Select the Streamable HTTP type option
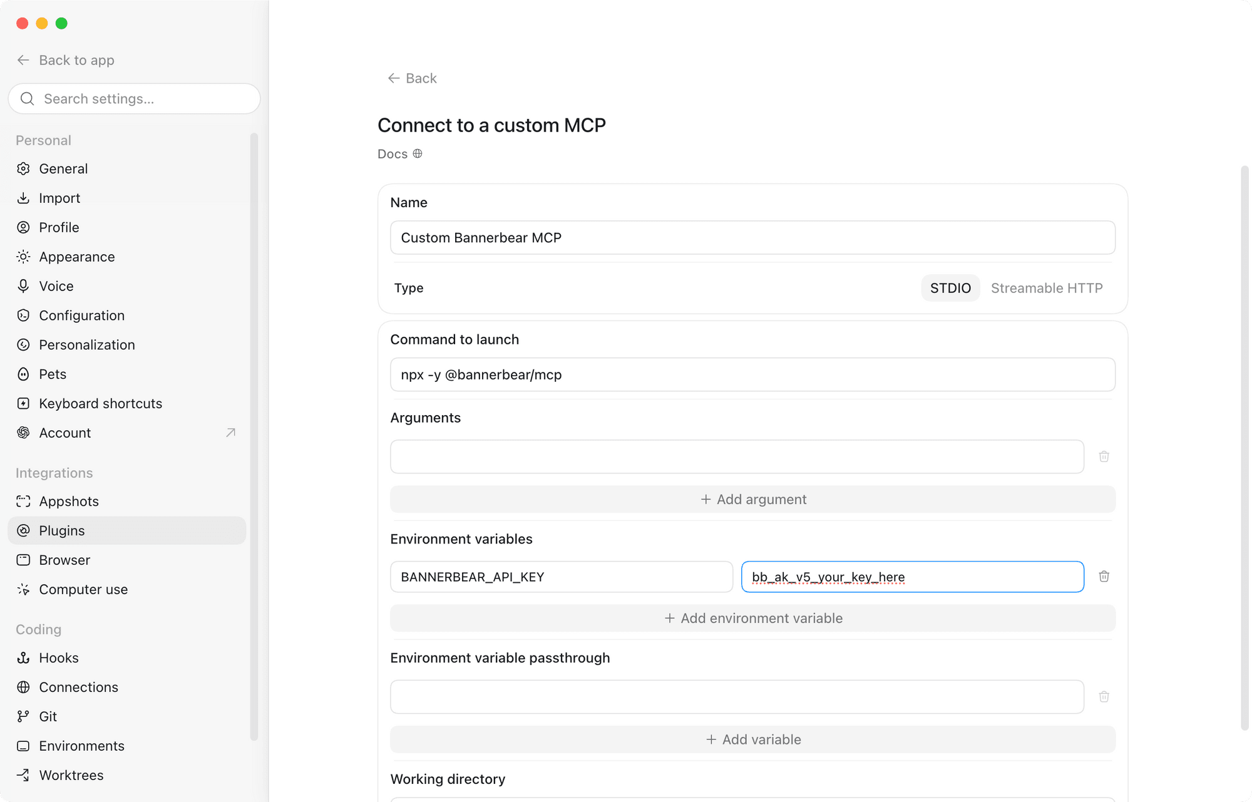This screenshot has width=1252, height=802. (1047, 288)
